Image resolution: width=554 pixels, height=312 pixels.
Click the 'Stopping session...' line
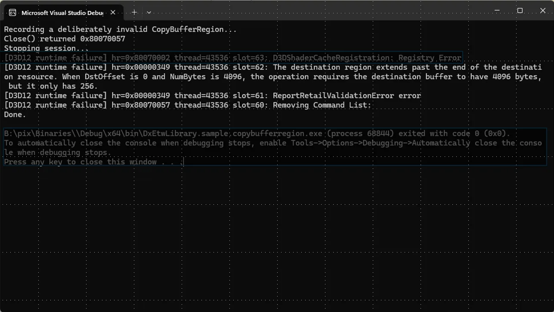(46, 48)
